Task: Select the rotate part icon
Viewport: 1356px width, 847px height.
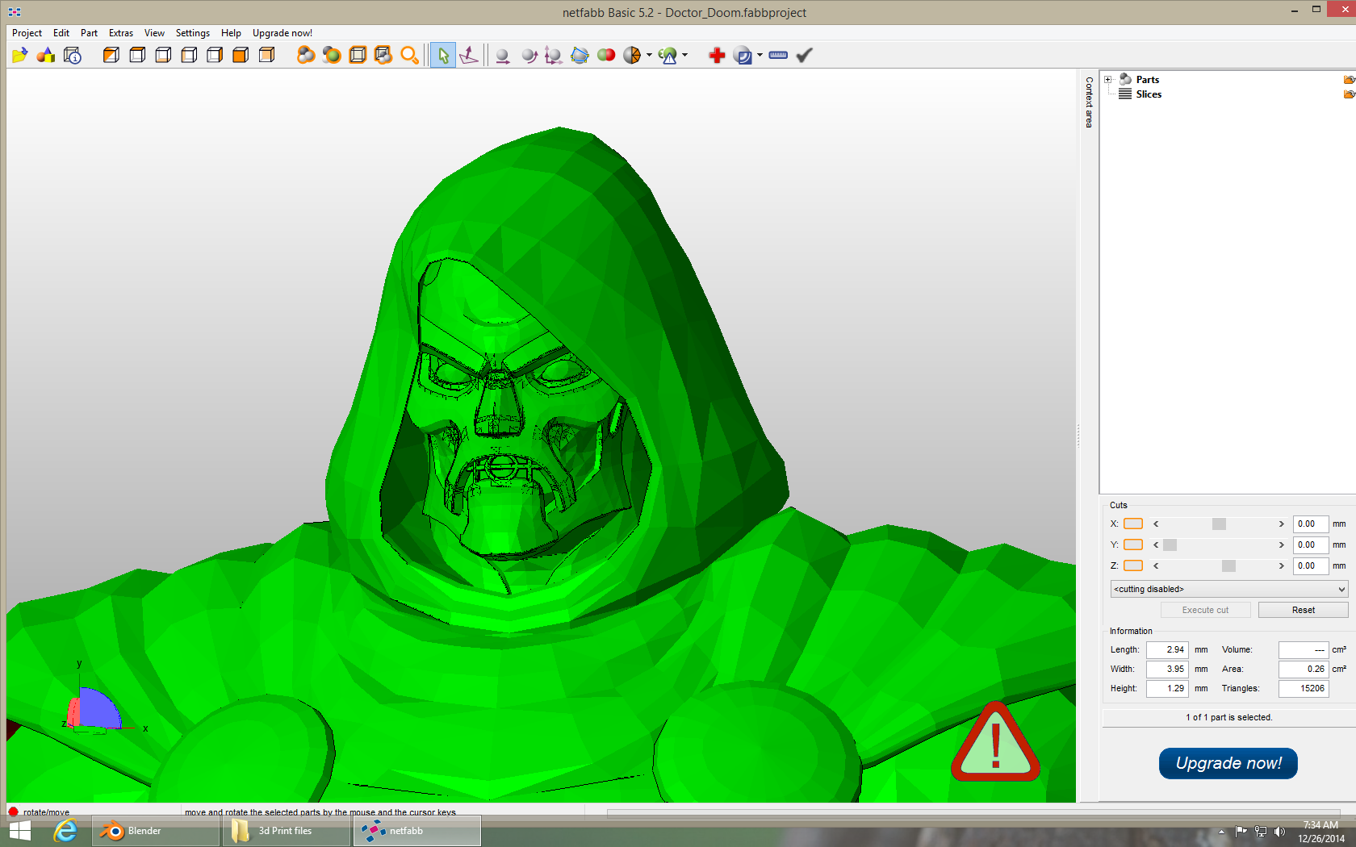Action: click(x=529, y=55)
